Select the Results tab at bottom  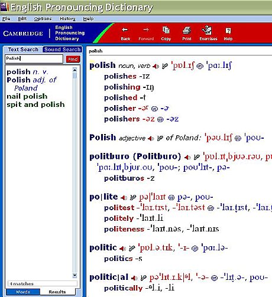tap(57, 292)
